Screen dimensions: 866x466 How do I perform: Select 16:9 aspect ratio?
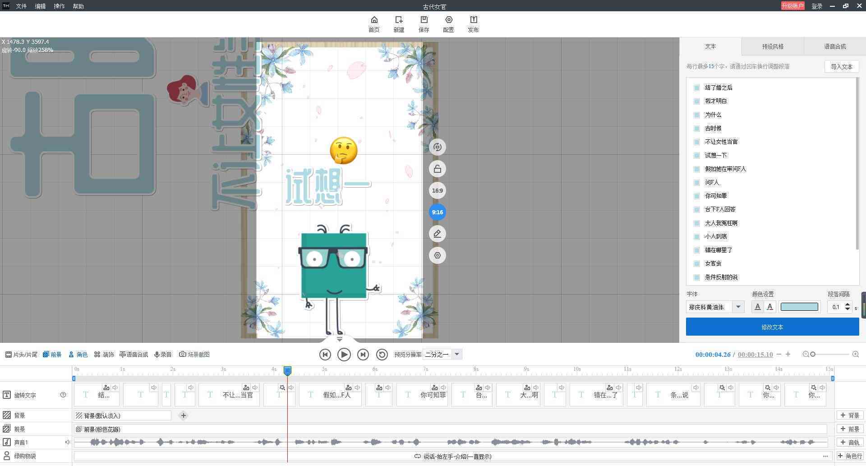tap(437, 190)
